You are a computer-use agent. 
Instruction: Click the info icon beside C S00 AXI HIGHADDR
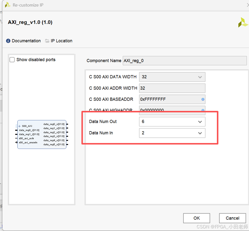[x=203, y=110]
